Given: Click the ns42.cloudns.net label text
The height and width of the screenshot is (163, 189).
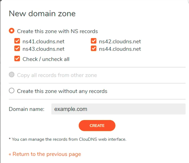Looking at the screenshot, I should pyautogui.click(x=120, y=42).
